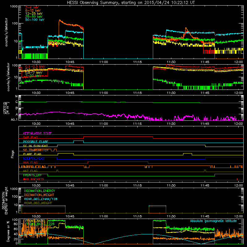Click the vertical Flags axis title

point(13,154)
